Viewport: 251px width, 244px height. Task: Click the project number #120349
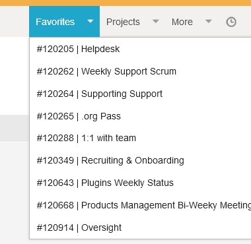[55, 161]
